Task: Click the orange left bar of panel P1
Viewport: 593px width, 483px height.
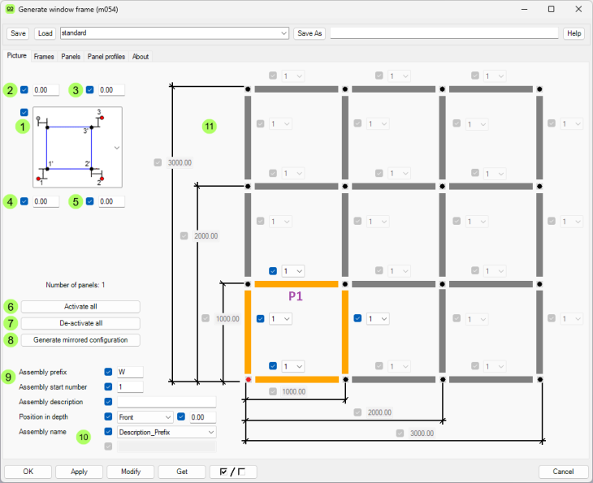Action: pos(248,332)
